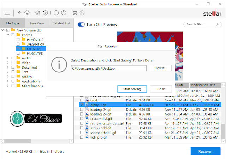Click the Applications folder icon
The height and width of the screenshot is (159, 226).
pos(18,81)
